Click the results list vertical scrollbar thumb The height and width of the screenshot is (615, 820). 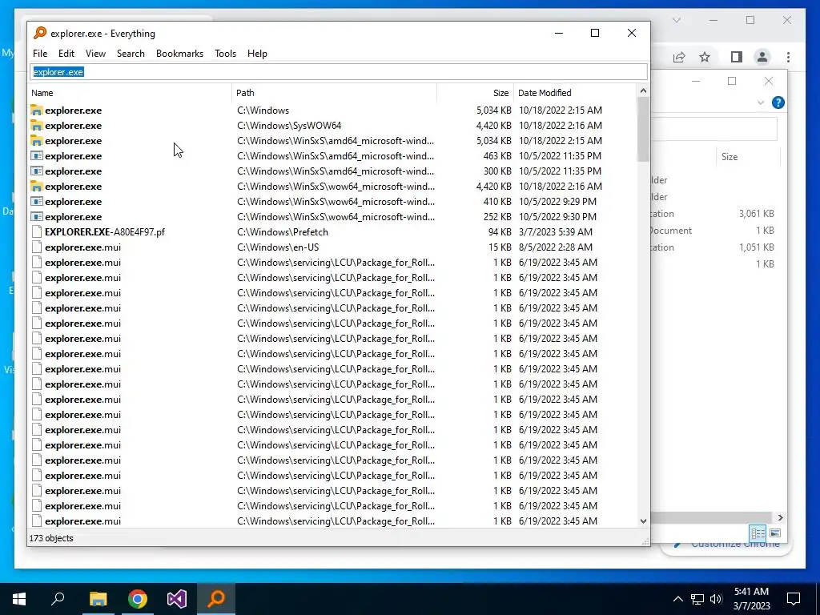click(x=643, y=129)
